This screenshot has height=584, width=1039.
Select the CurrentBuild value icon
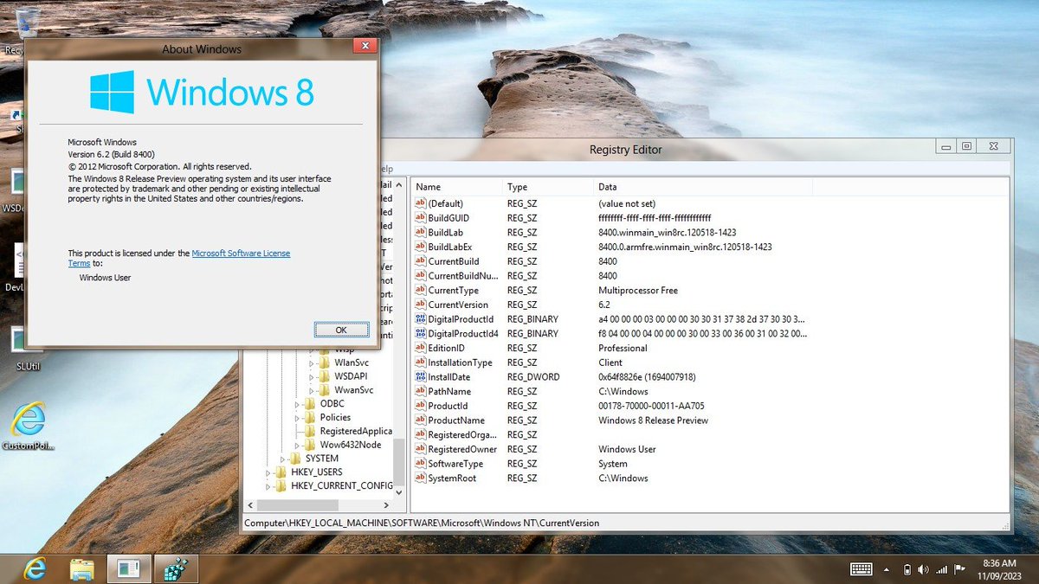click(421, 261)
